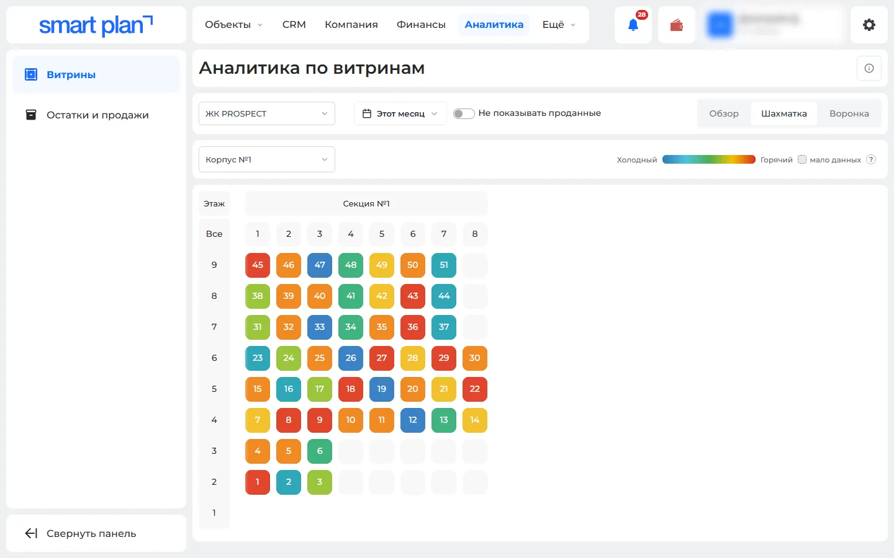Click column 1 header
The width and height of the screenshot is (894, 558).
coord(258,234)
